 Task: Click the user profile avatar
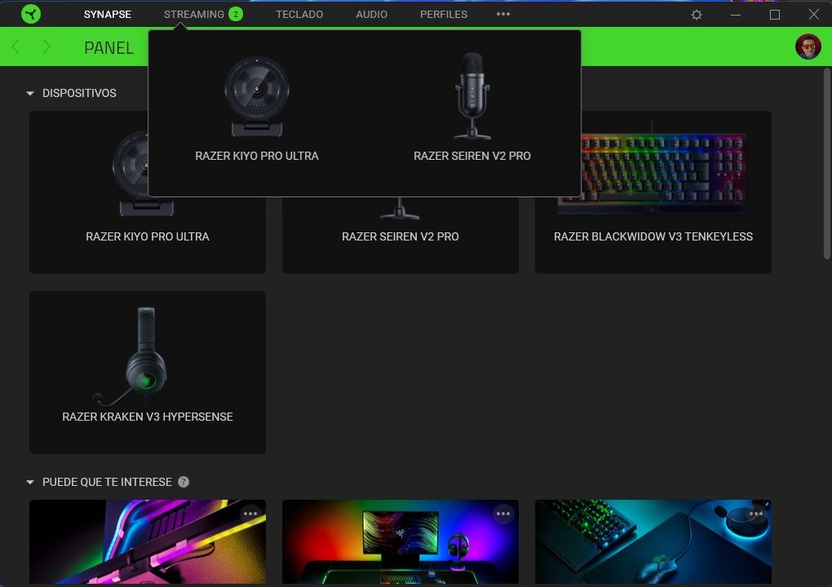click(808, 46)
